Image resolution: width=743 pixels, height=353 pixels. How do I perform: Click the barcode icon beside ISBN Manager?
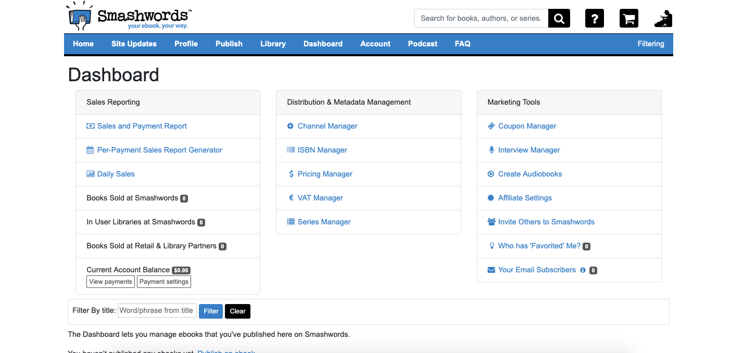(x=291, y=150)
